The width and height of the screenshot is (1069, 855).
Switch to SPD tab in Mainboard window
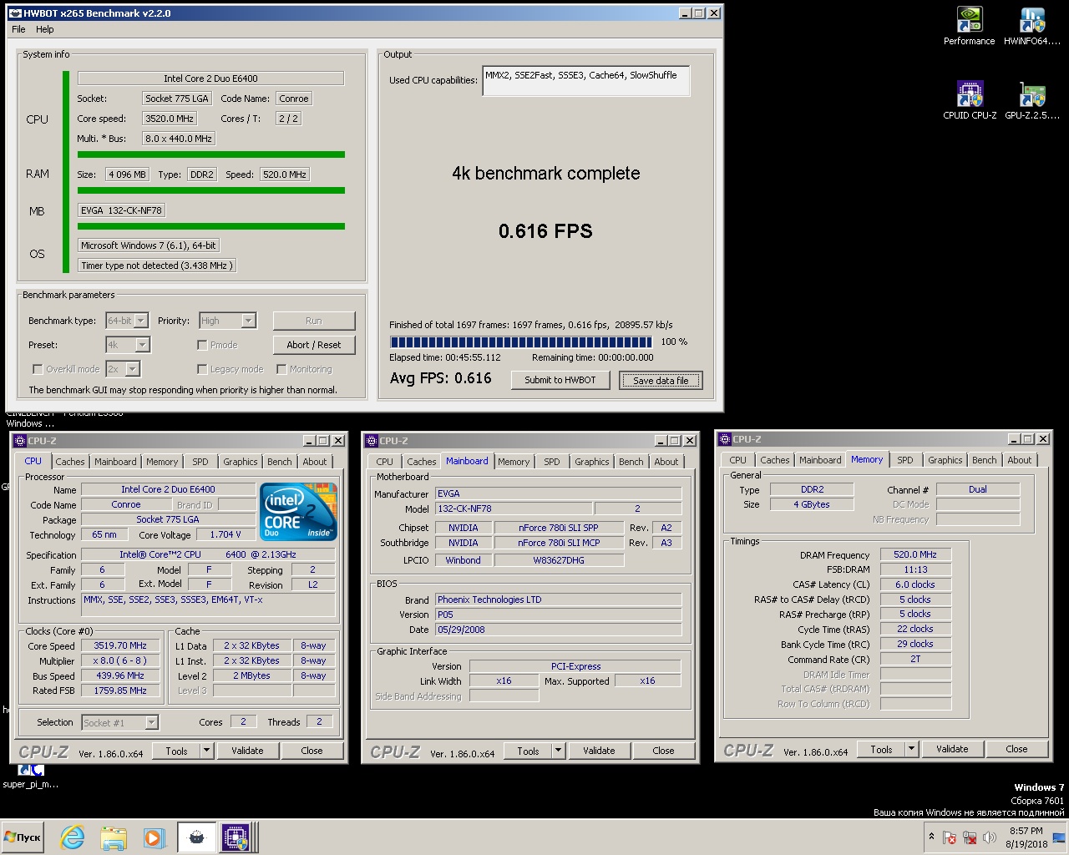tap(552, 462)
